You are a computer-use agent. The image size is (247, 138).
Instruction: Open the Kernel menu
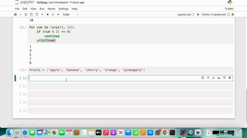click(x=51, y=9)
